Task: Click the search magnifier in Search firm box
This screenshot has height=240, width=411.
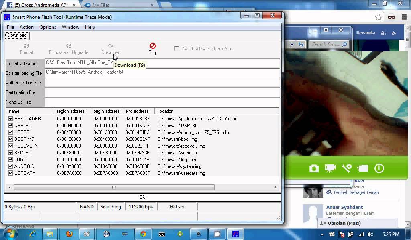Action: point(345,44)
